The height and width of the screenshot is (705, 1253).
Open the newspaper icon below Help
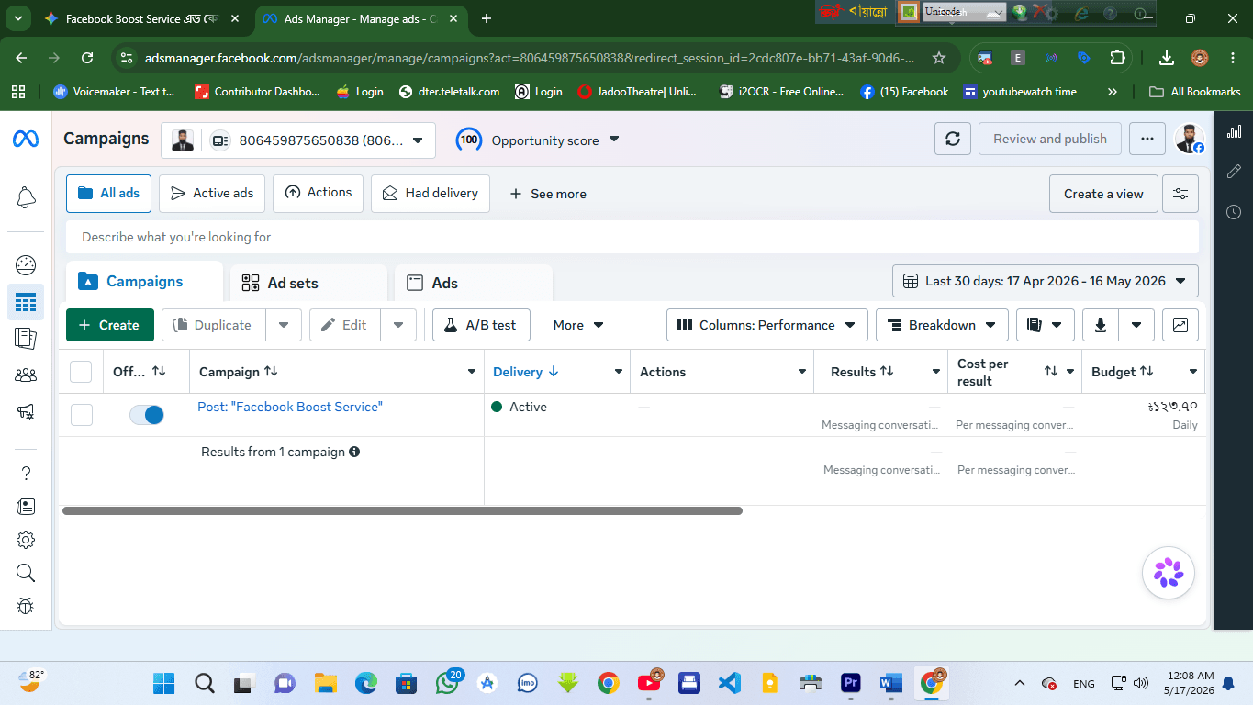(x=26, y=506)
